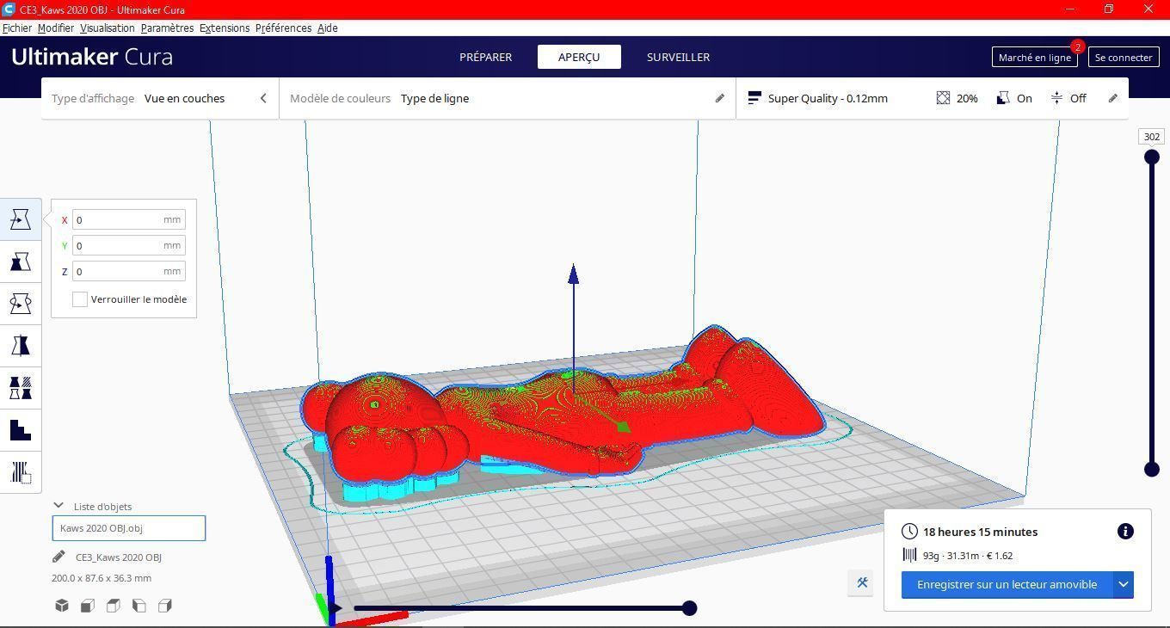Select the Support Blocker tool

(x=21, y=430)
